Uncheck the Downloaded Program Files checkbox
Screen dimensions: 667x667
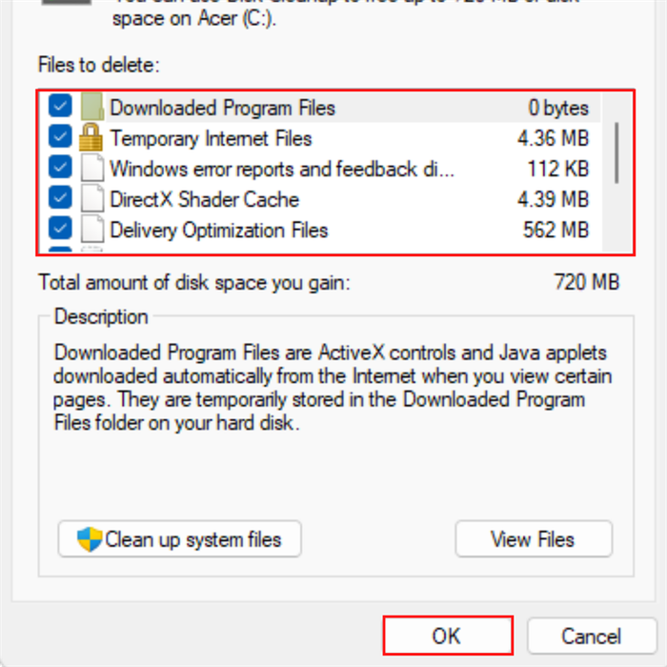pos(60,108)
